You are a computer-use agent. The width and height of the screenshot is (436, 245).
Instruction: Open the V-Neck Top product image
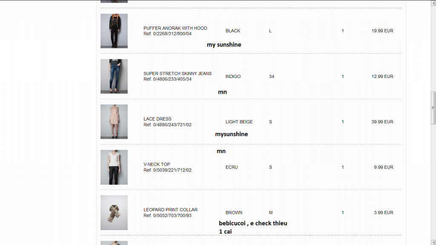(x=114, y=167)
